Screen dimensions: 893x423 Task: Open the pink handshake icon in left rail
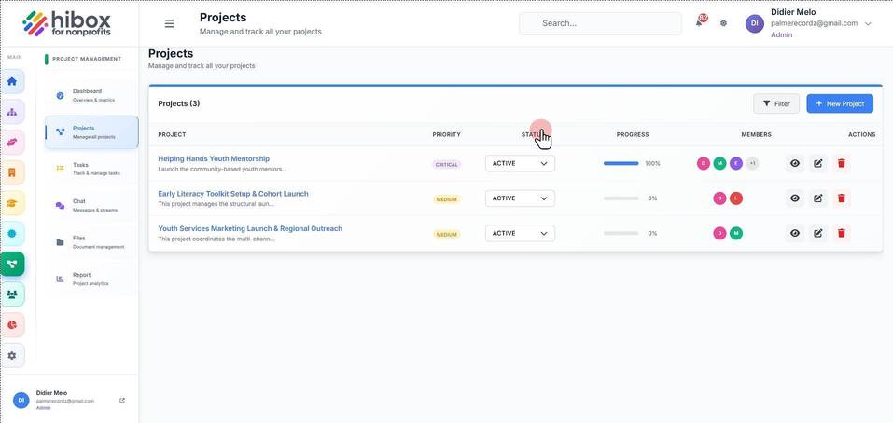[x=12, y=143]
